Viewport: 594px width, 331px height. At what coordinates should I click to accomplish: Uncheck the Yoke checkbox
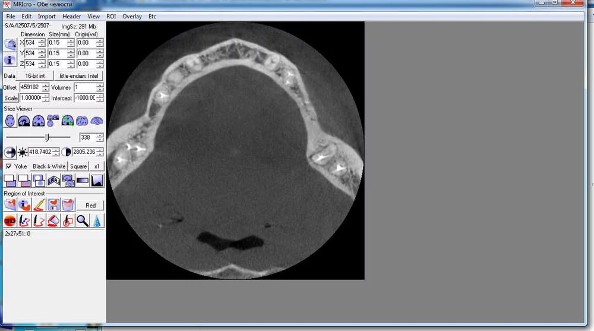(8, 166)
